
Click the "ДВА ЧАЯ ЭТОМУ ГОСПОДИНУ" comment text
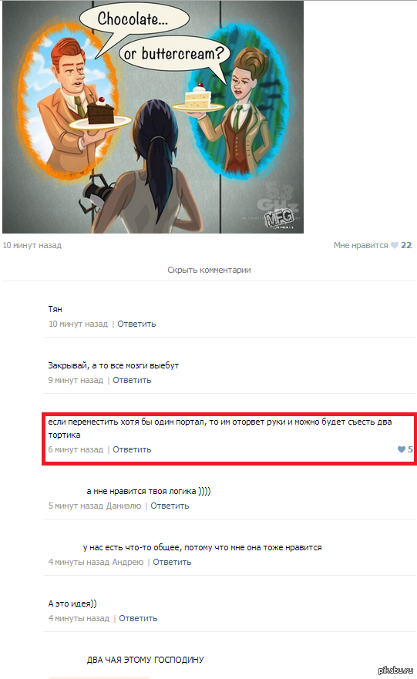(x=145, y=660)
